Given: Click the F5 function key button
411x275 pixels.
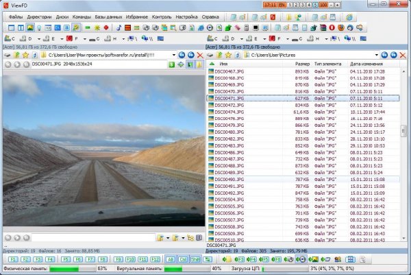Looking at the screenshot, I should click(x=66, y=259).
